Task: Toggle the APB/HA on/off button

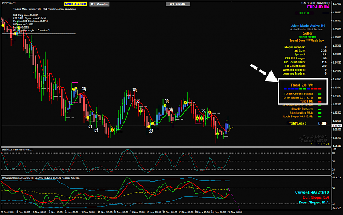Action: point(76,4)
